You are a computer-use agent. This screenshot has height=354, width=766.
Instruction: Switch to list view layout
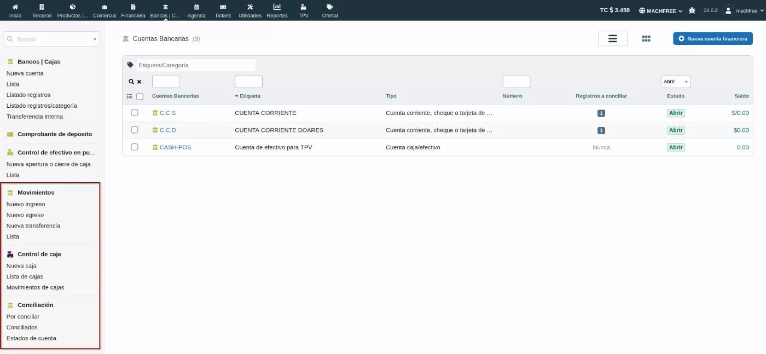[x=613, y=38]
